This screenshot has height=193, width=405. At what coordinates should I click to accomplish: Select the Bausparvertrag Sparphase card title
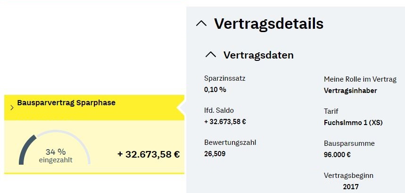[66, 102]
